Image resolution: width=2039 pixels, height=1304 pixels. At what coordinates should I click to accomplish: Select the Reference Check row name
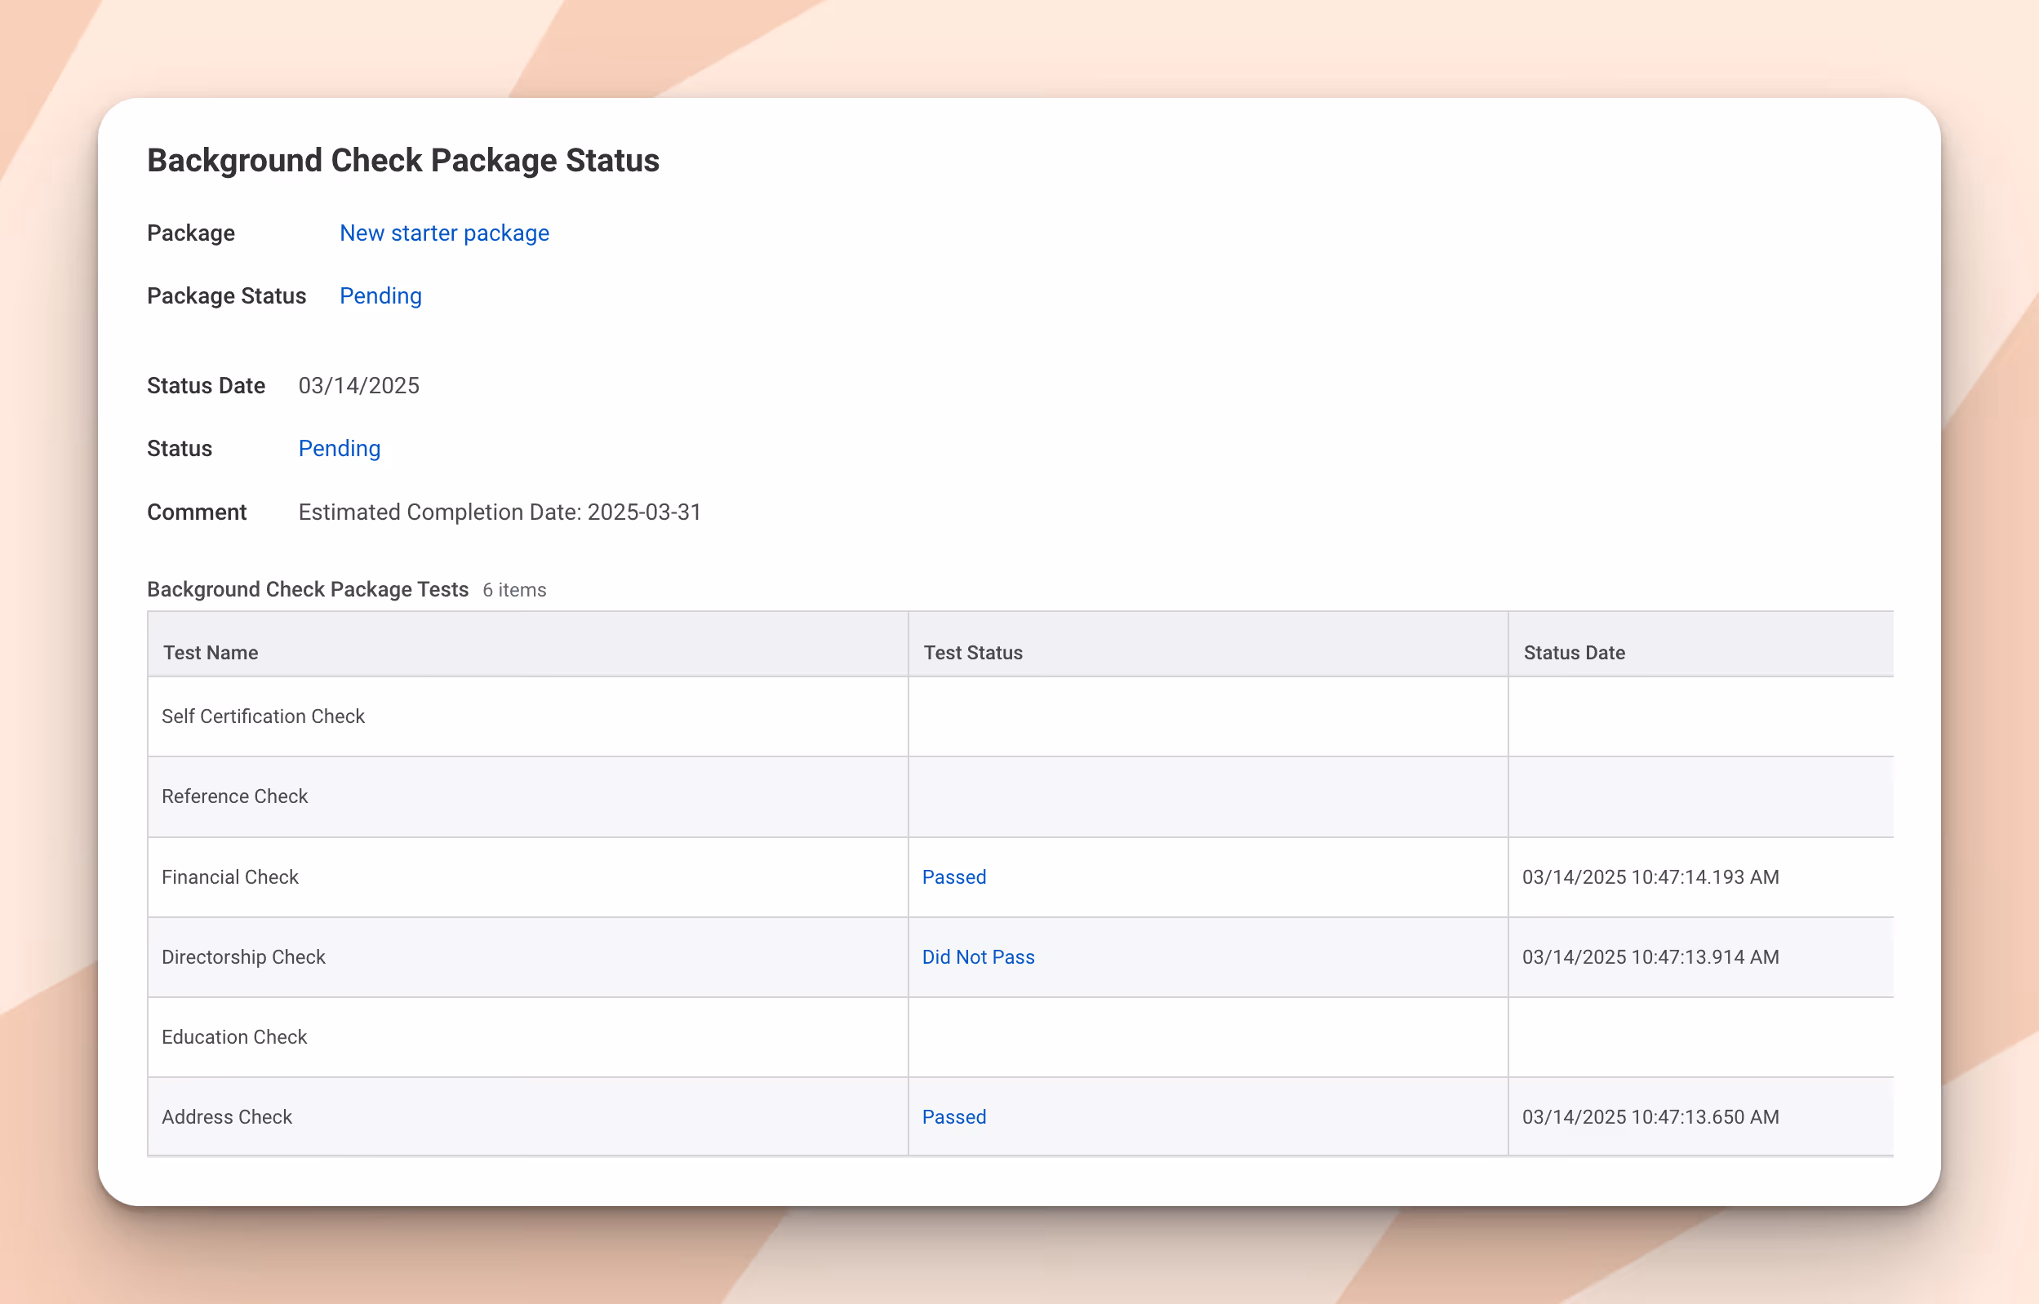pyautogui.click(x=234, y=796)
